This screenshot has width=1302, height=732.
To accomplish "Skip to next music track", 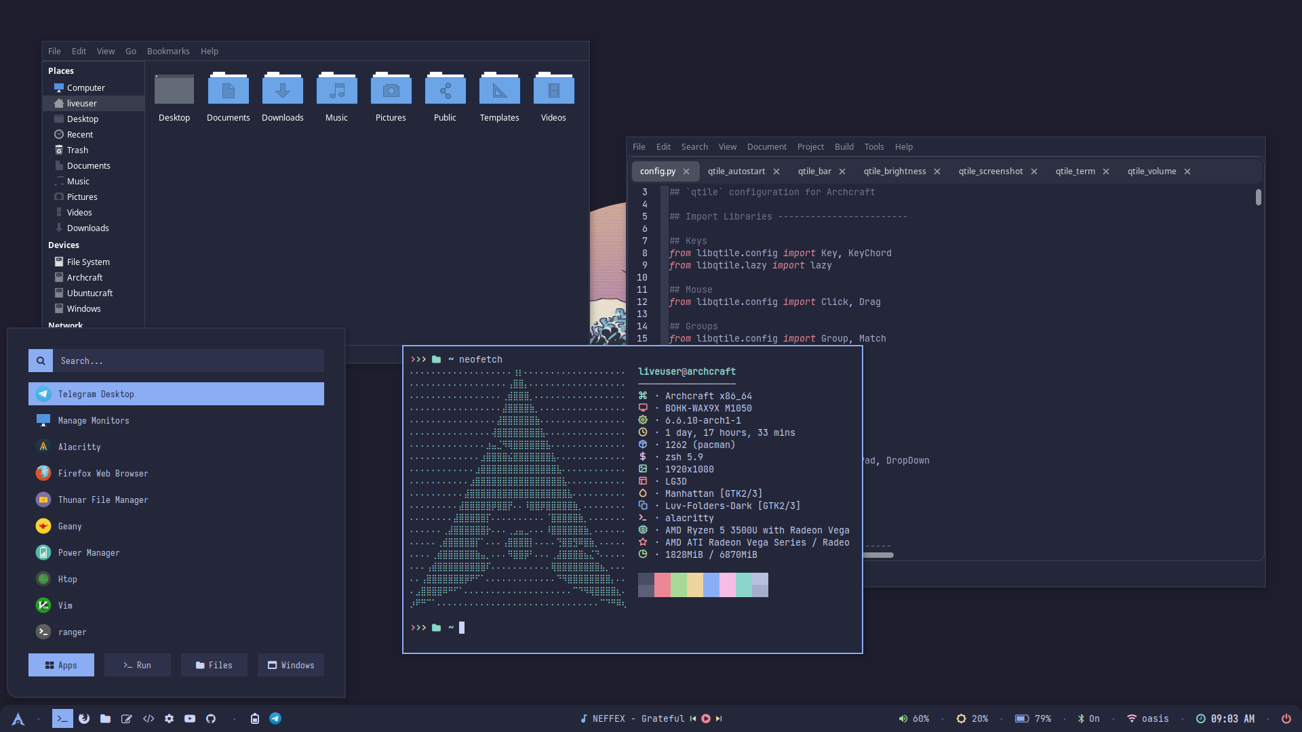I will (719, 718).
